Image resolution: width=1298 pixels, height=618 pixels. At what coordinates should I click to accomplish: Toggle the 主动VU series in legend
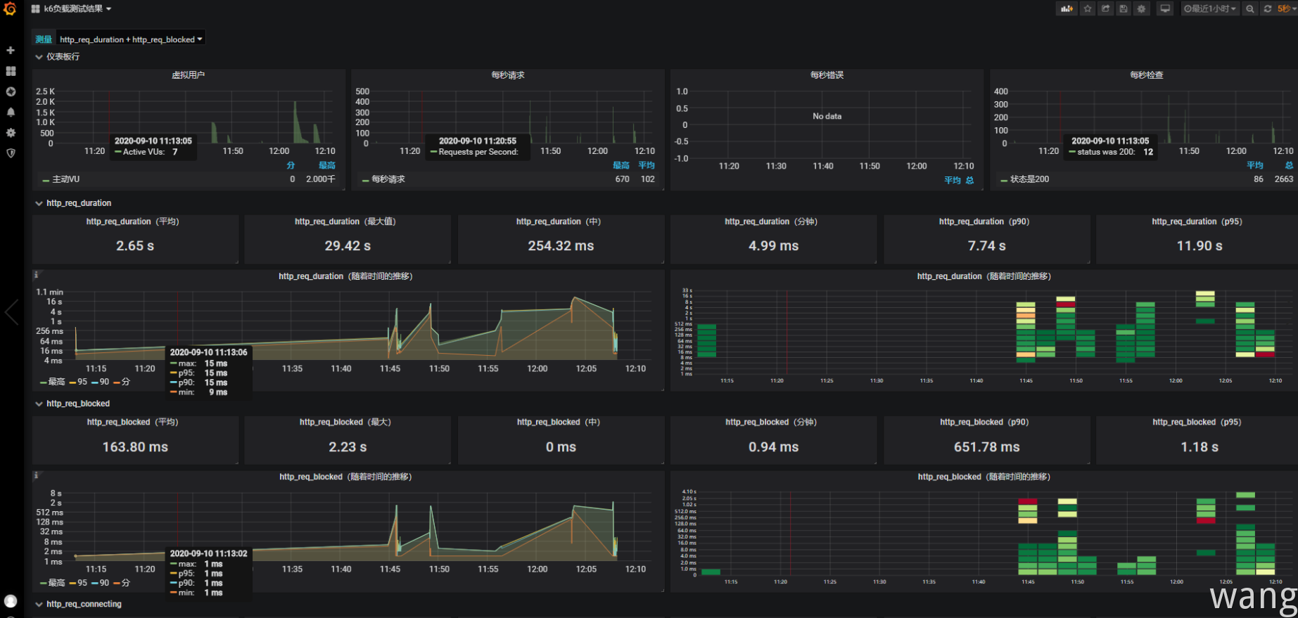pos(65,179)
